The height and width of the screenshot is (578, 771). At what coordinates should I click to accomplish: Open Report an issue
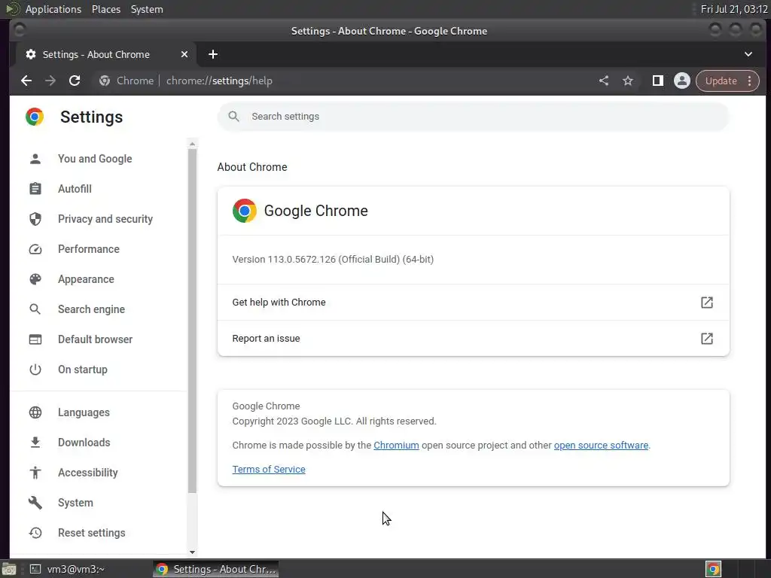[x=473, y=338]
